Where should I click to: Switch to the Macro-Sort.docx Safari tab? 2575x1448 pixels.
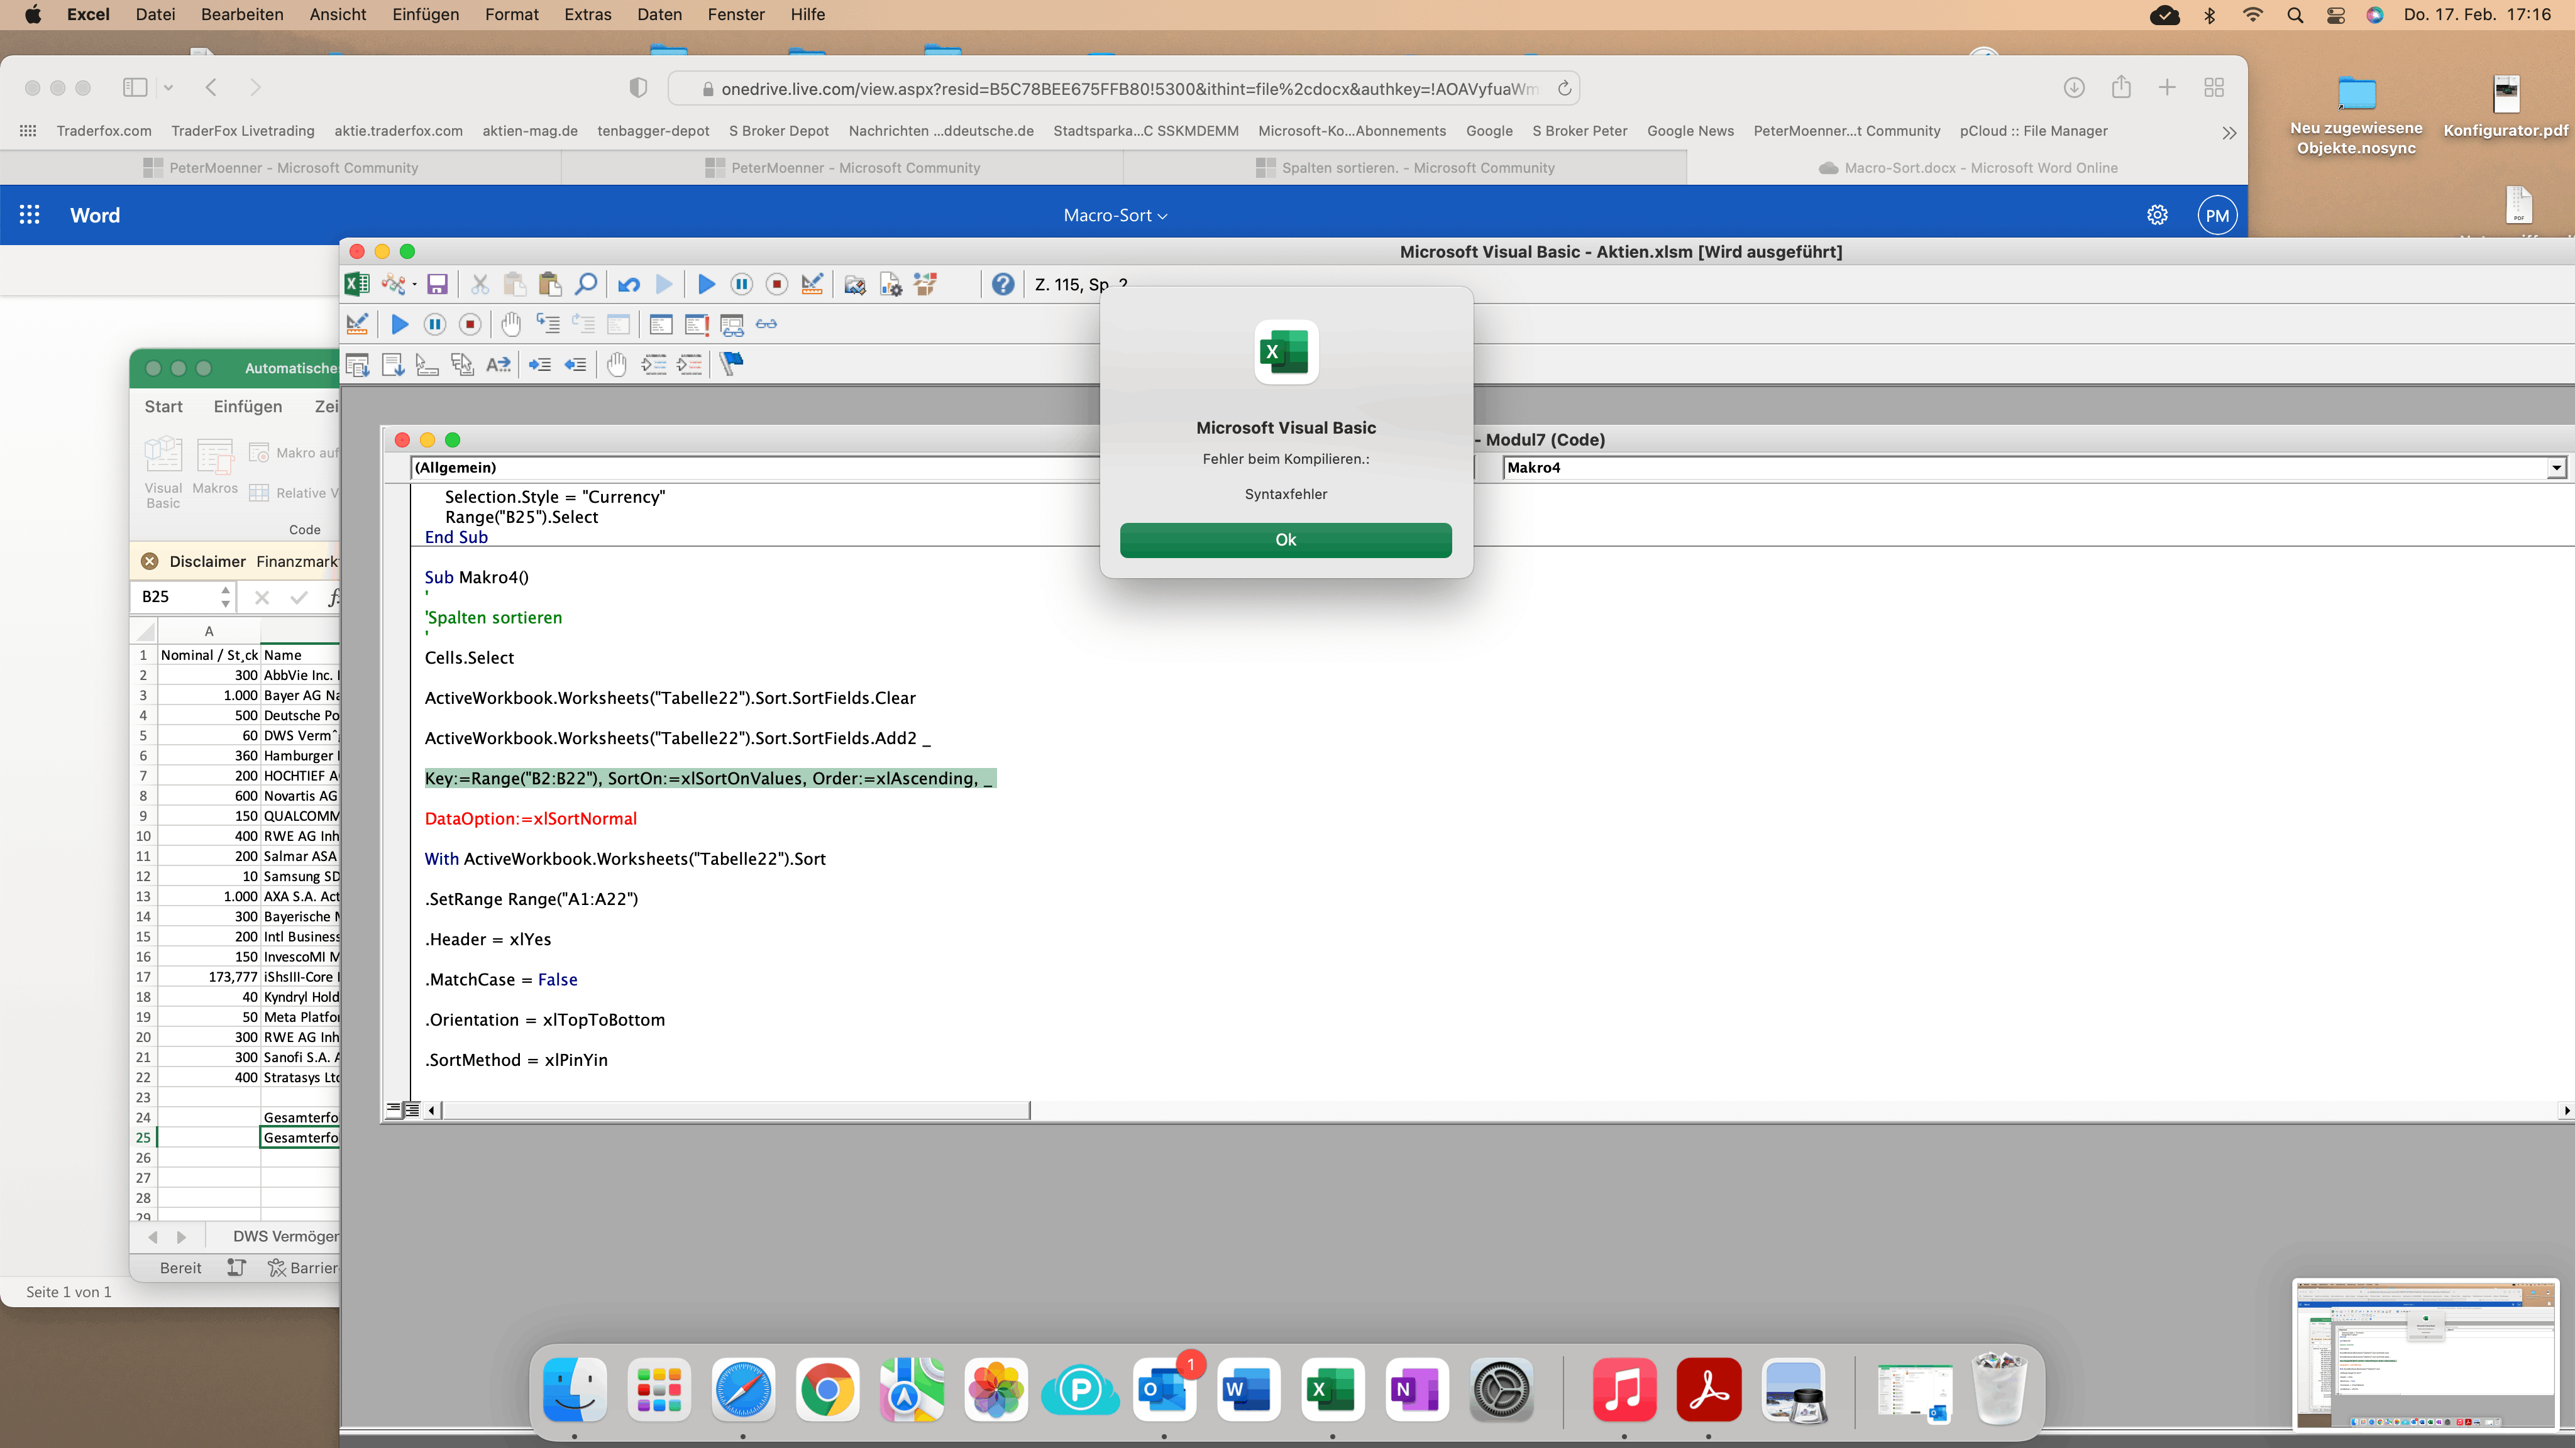1967,168
